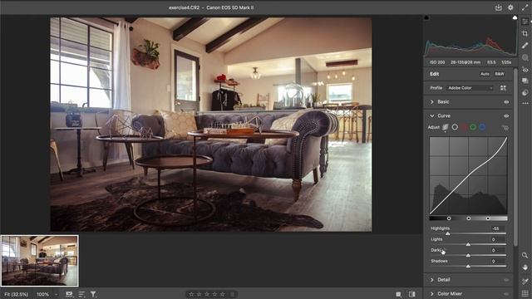Open Camera Raw preferences gear
This screenshot has height=299, width=532.
[510, 7]
